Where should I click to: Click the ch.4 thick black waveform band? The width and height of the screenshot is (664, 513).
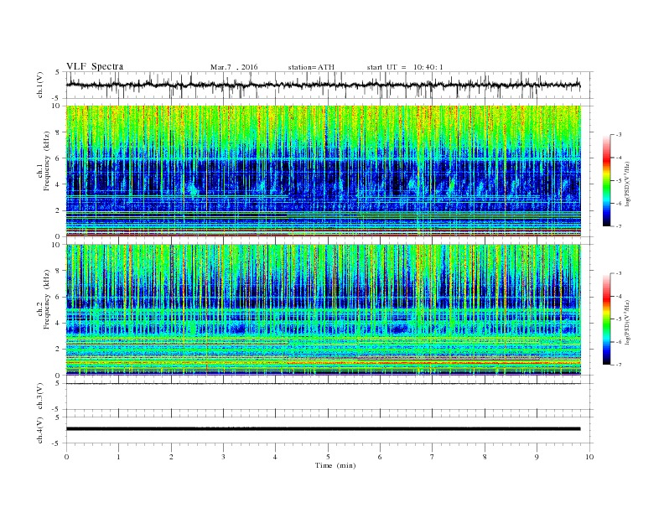tap(323, 429)
